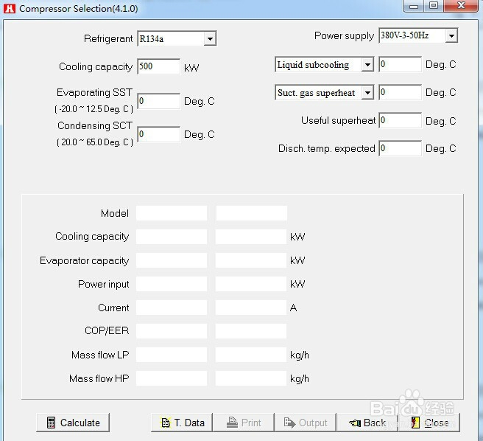Click first Mass flow LP result field
Viewport: 483px width, 441px height.
pyautogui.click(x=172, y=355)
